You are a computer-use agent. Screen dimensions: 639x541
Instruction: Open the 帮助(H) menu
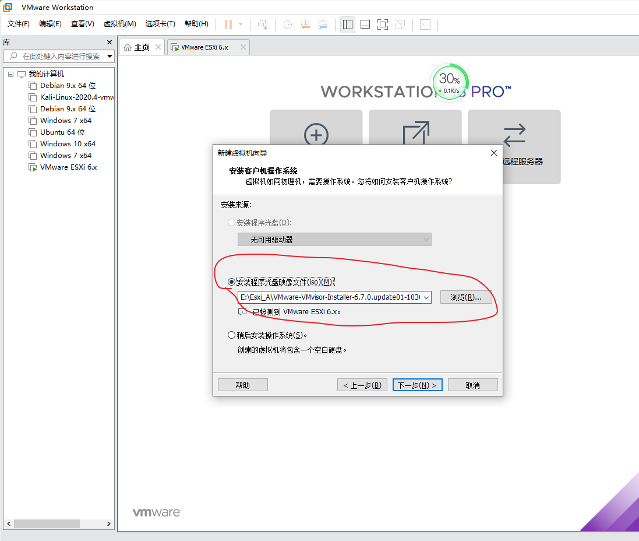pos(196,24)
